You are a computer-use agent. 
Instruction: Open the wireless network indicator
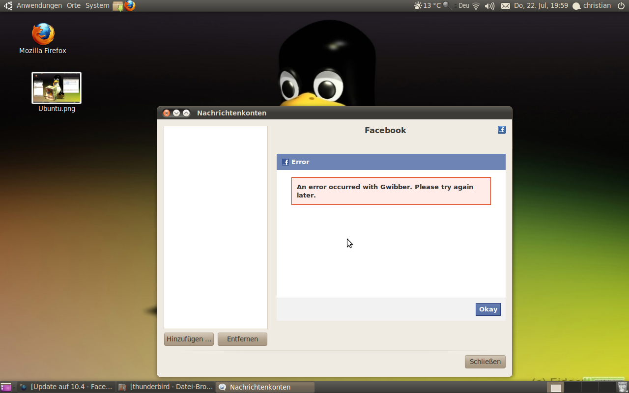point(476,6)
